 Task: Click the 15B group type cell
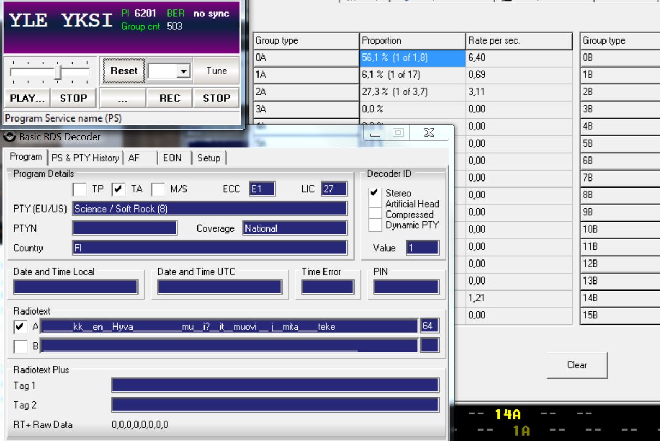pyautogui.click(x=620, y=316)
